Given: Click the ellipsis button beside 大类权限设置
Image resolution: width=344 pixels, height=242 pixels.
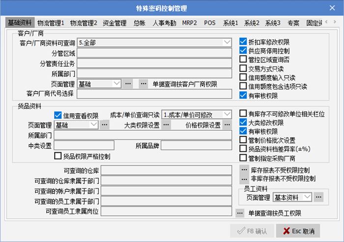Looking at the screenshot, I should pyautogui.click(x=166, y=125).
